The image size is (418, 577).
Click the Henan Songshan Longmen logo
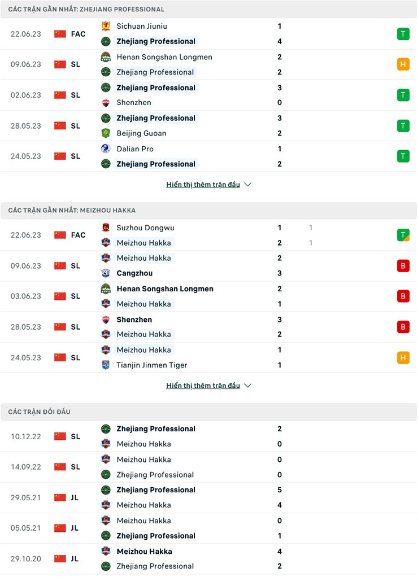point(105,56)
